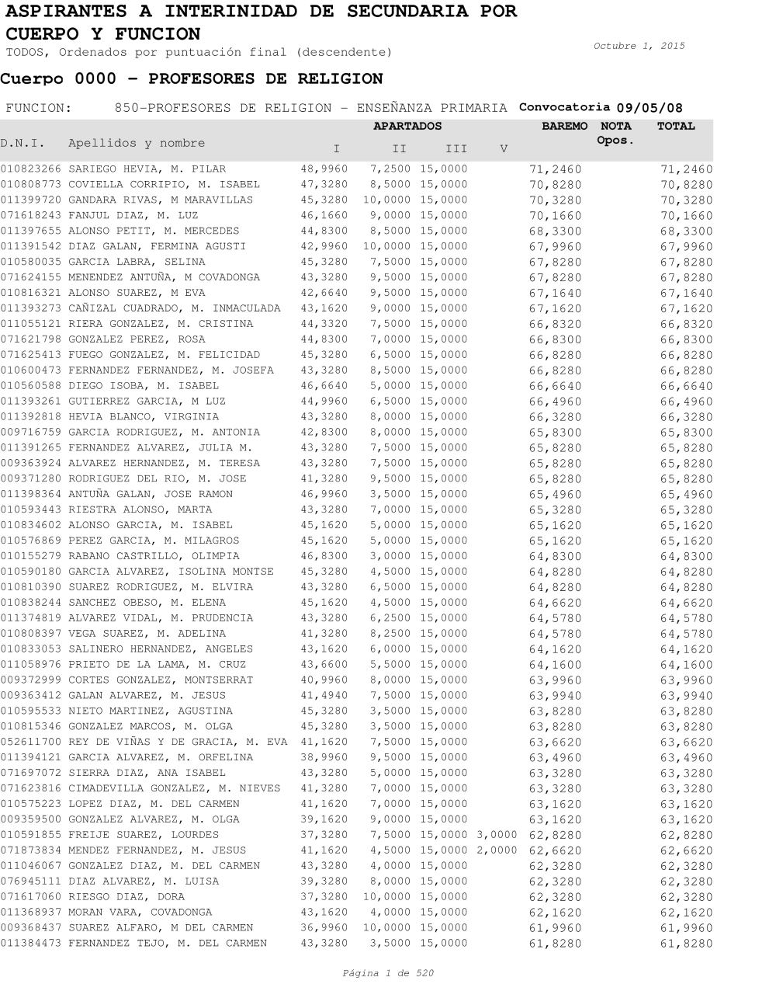Screen dimensions: 776x1005
Task: Click the 'NOTA Opos.' column header
Action: [616, 134]
